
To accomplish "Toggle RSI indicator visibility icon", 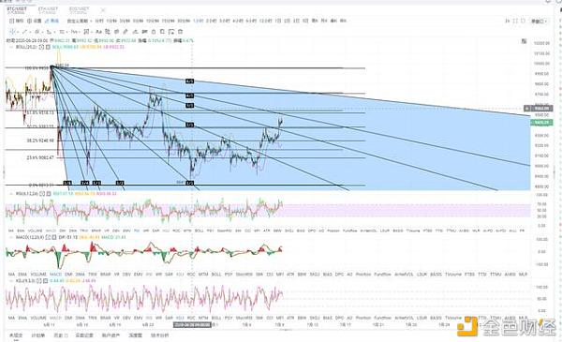I will point(41,194).
